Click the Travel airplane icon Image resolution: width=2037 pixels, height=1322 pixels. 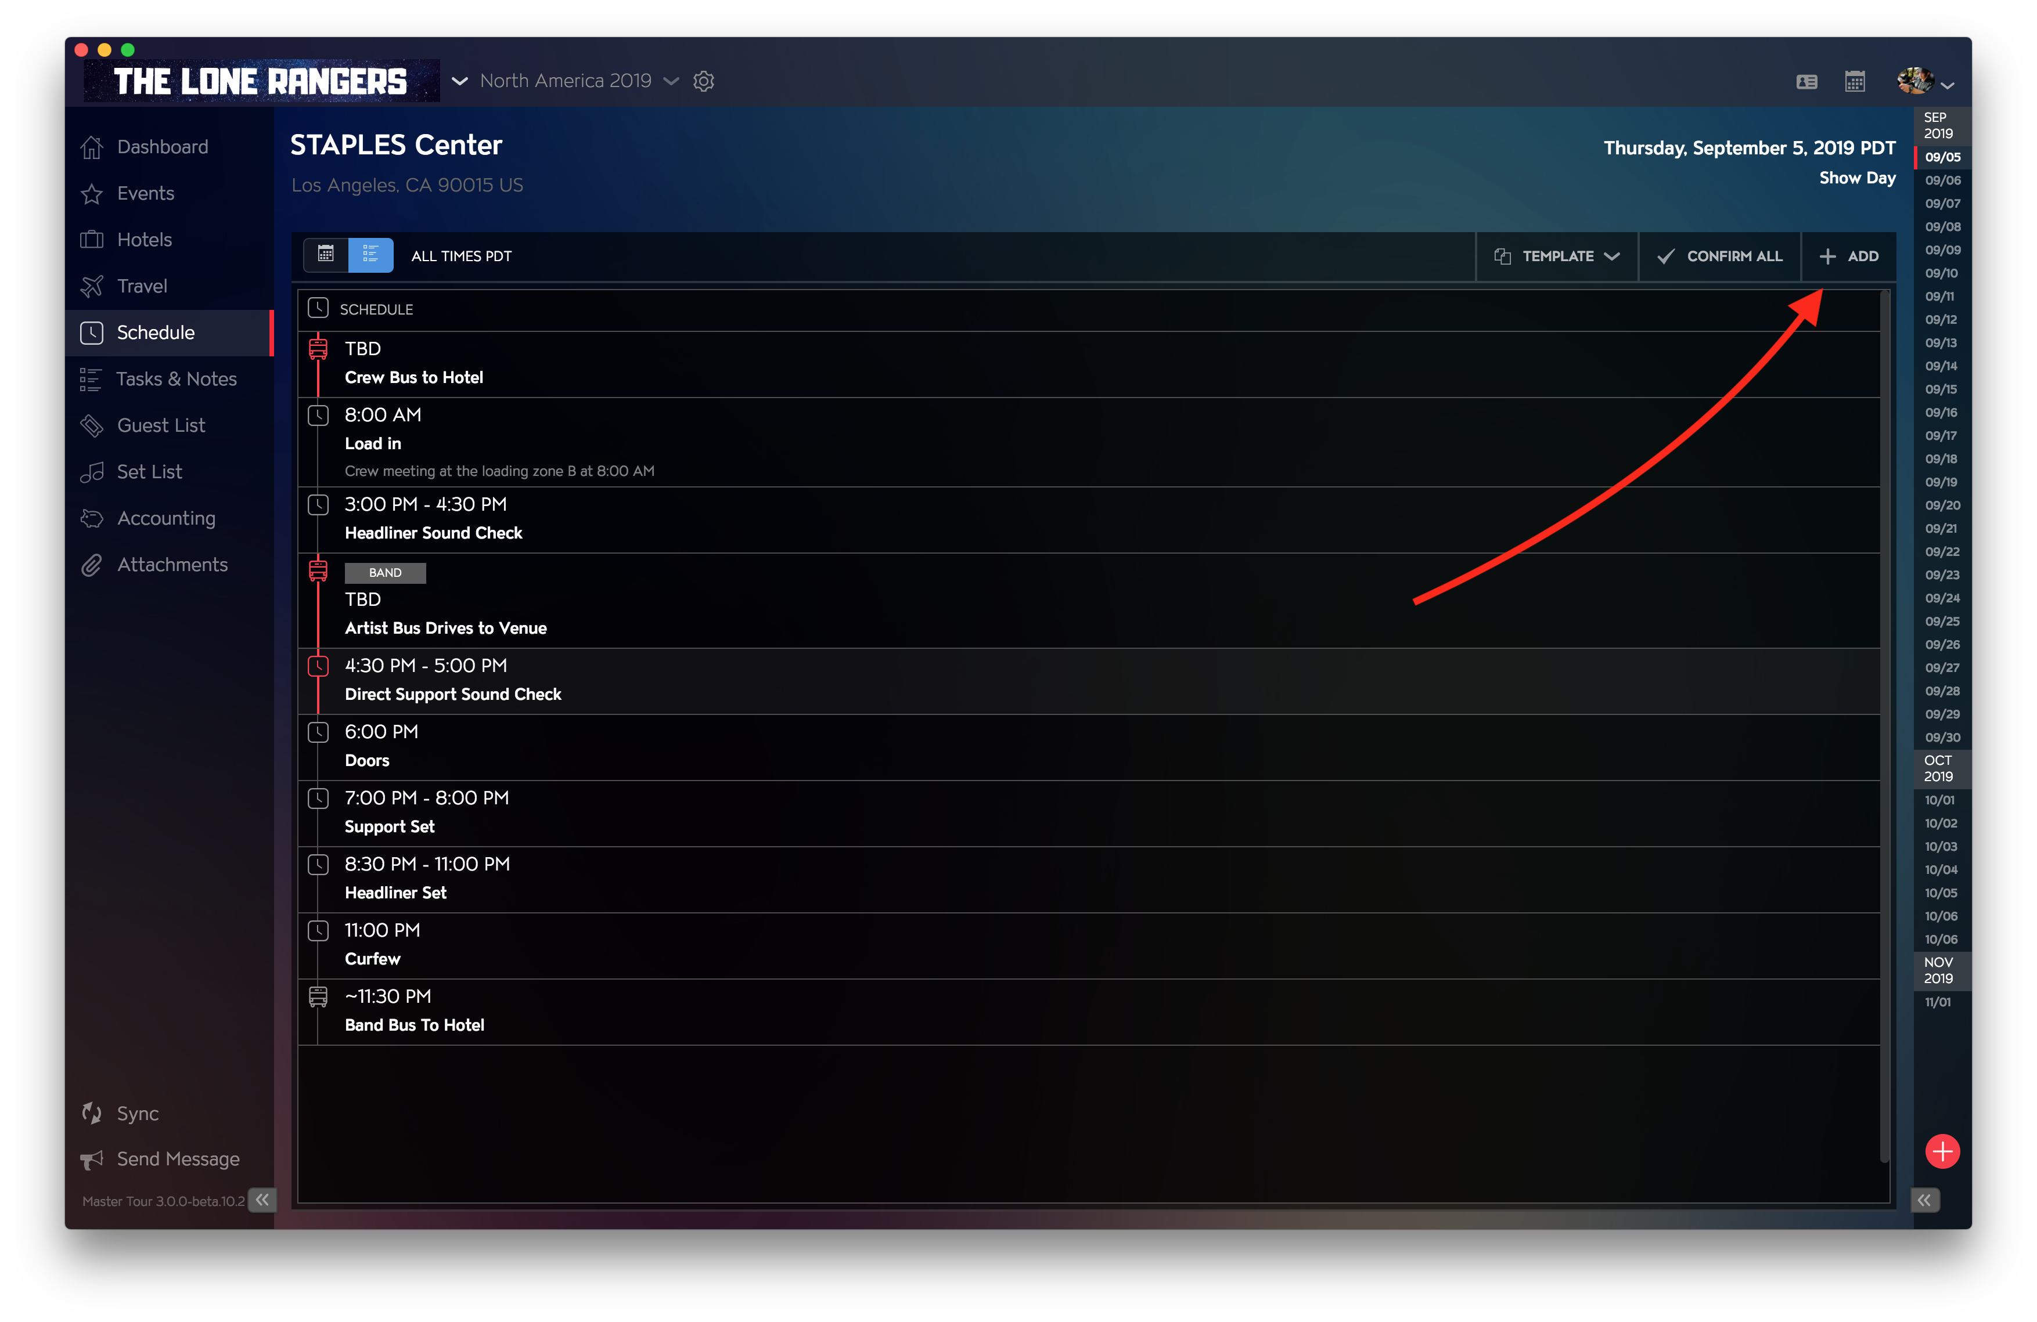tap(92, 287)
